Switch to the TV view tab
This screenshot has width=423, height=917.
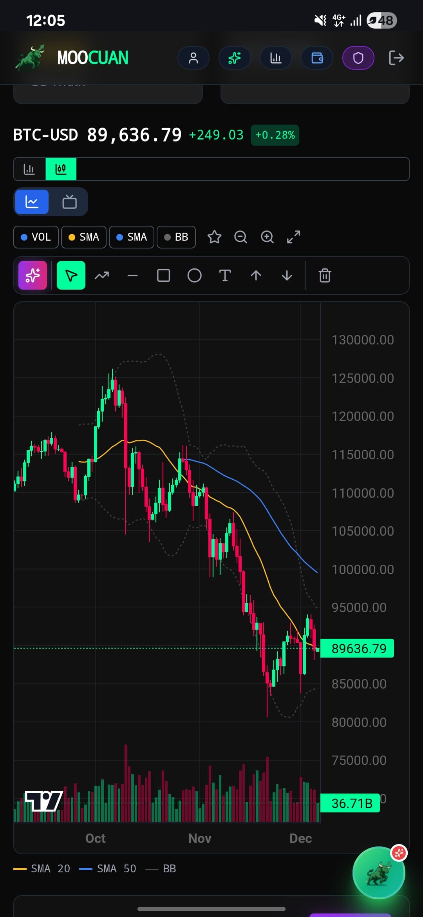[69, 202]
